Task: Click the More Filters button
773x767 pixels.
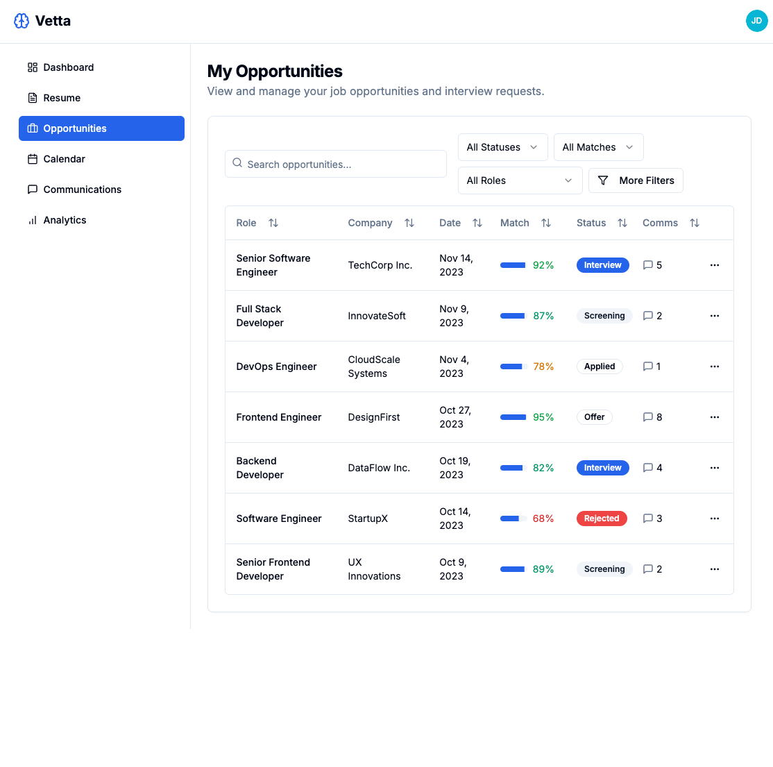Action: [636, 180]
